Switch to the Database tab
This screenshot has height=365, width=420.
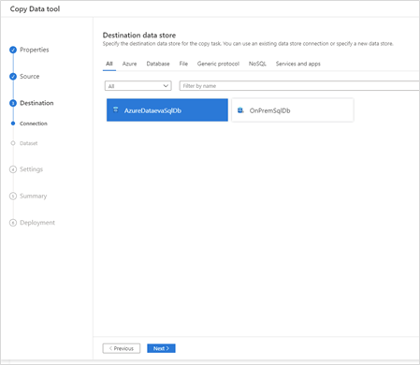click(158, 64)
